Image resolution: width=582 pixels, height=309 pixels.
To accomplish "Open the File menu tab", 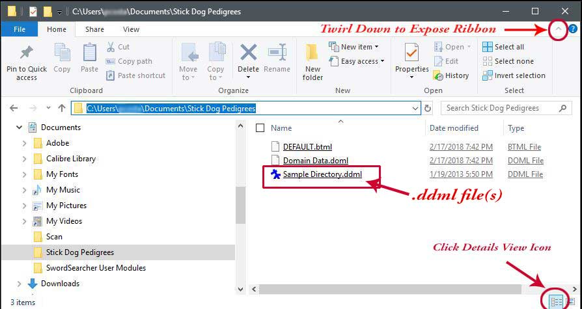I will [x=20, y=29].
